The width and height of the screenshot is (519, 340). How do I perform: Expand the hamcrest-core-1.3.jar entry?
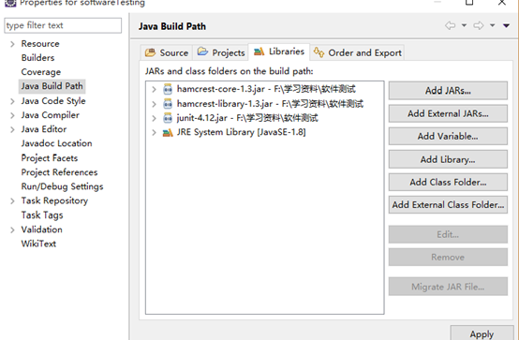[x=154, y=89]
